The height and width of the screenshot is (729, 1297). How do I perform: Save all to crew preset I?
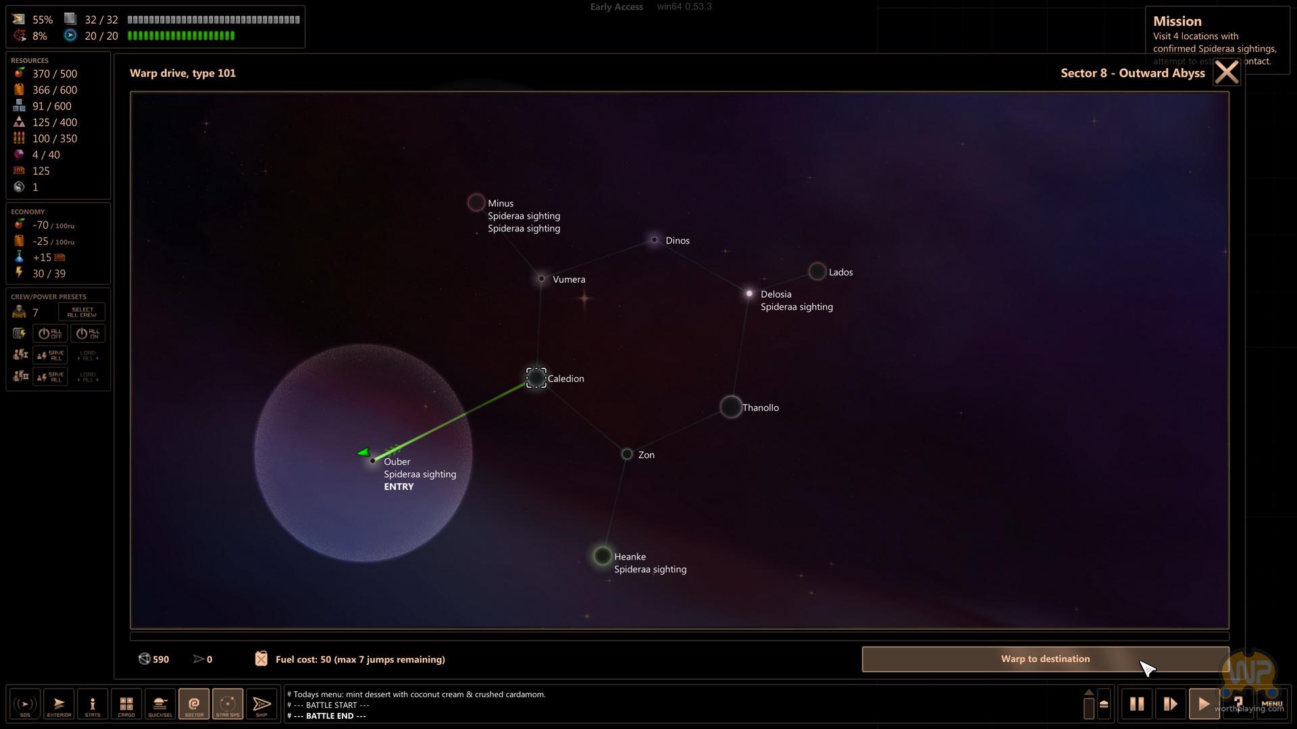coord(51,355)
